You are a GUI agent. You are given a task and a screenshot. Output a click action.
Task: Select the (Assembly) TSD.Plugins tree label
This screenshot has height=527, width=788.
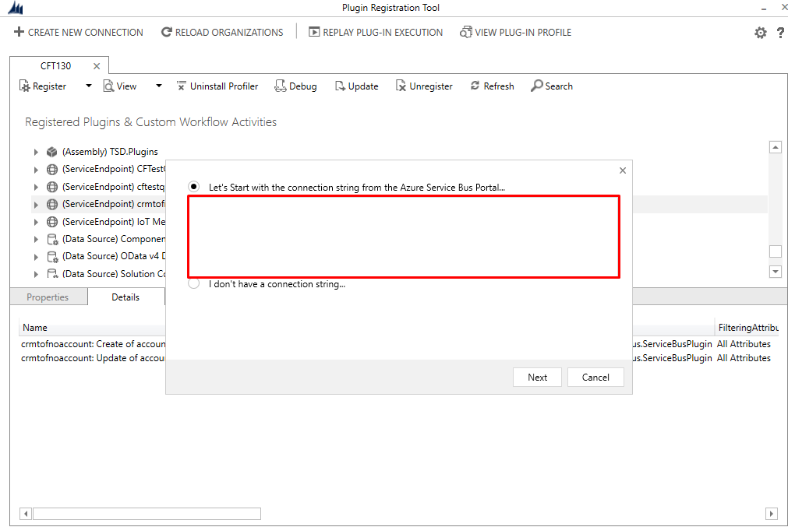110,152
